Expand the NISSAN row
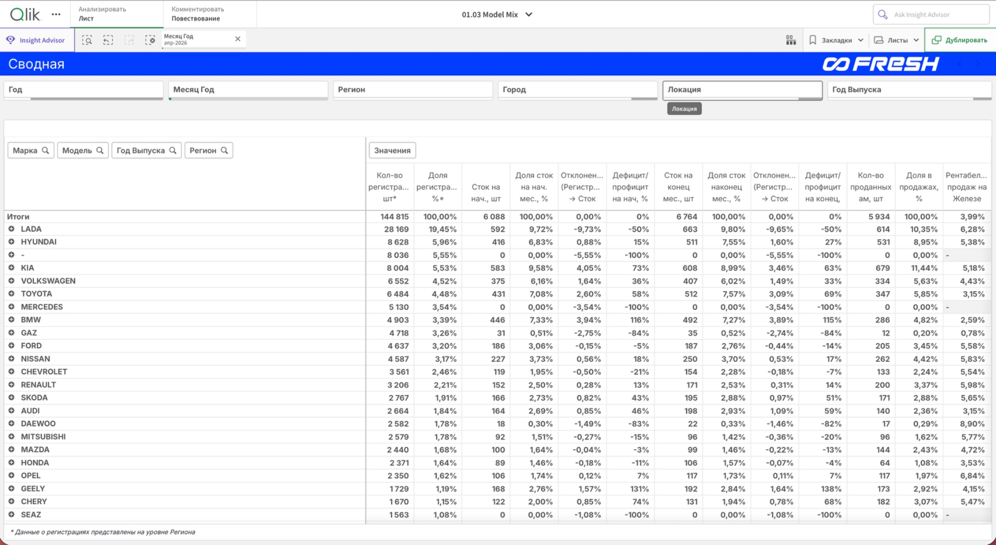The width and height of the screenshot is (996, 545). [11, 359]
